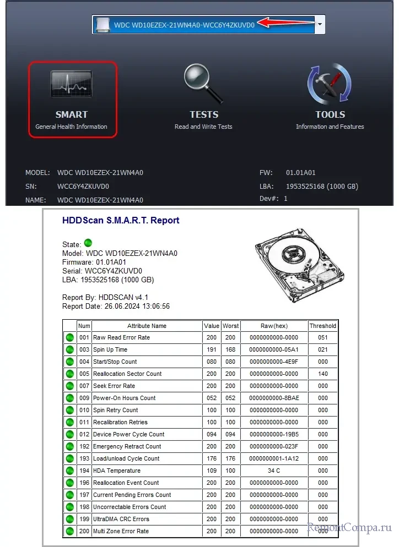This screenshot has width=399, height=547.
Task: Click the Information and Features caption
Action: 330,127
